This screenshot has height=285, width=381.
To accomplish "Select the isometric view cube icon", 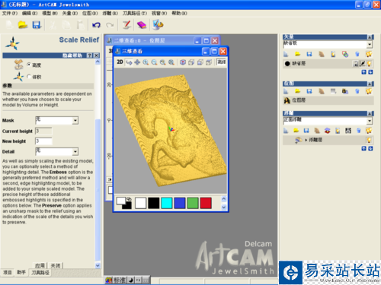I will point(183,62).
